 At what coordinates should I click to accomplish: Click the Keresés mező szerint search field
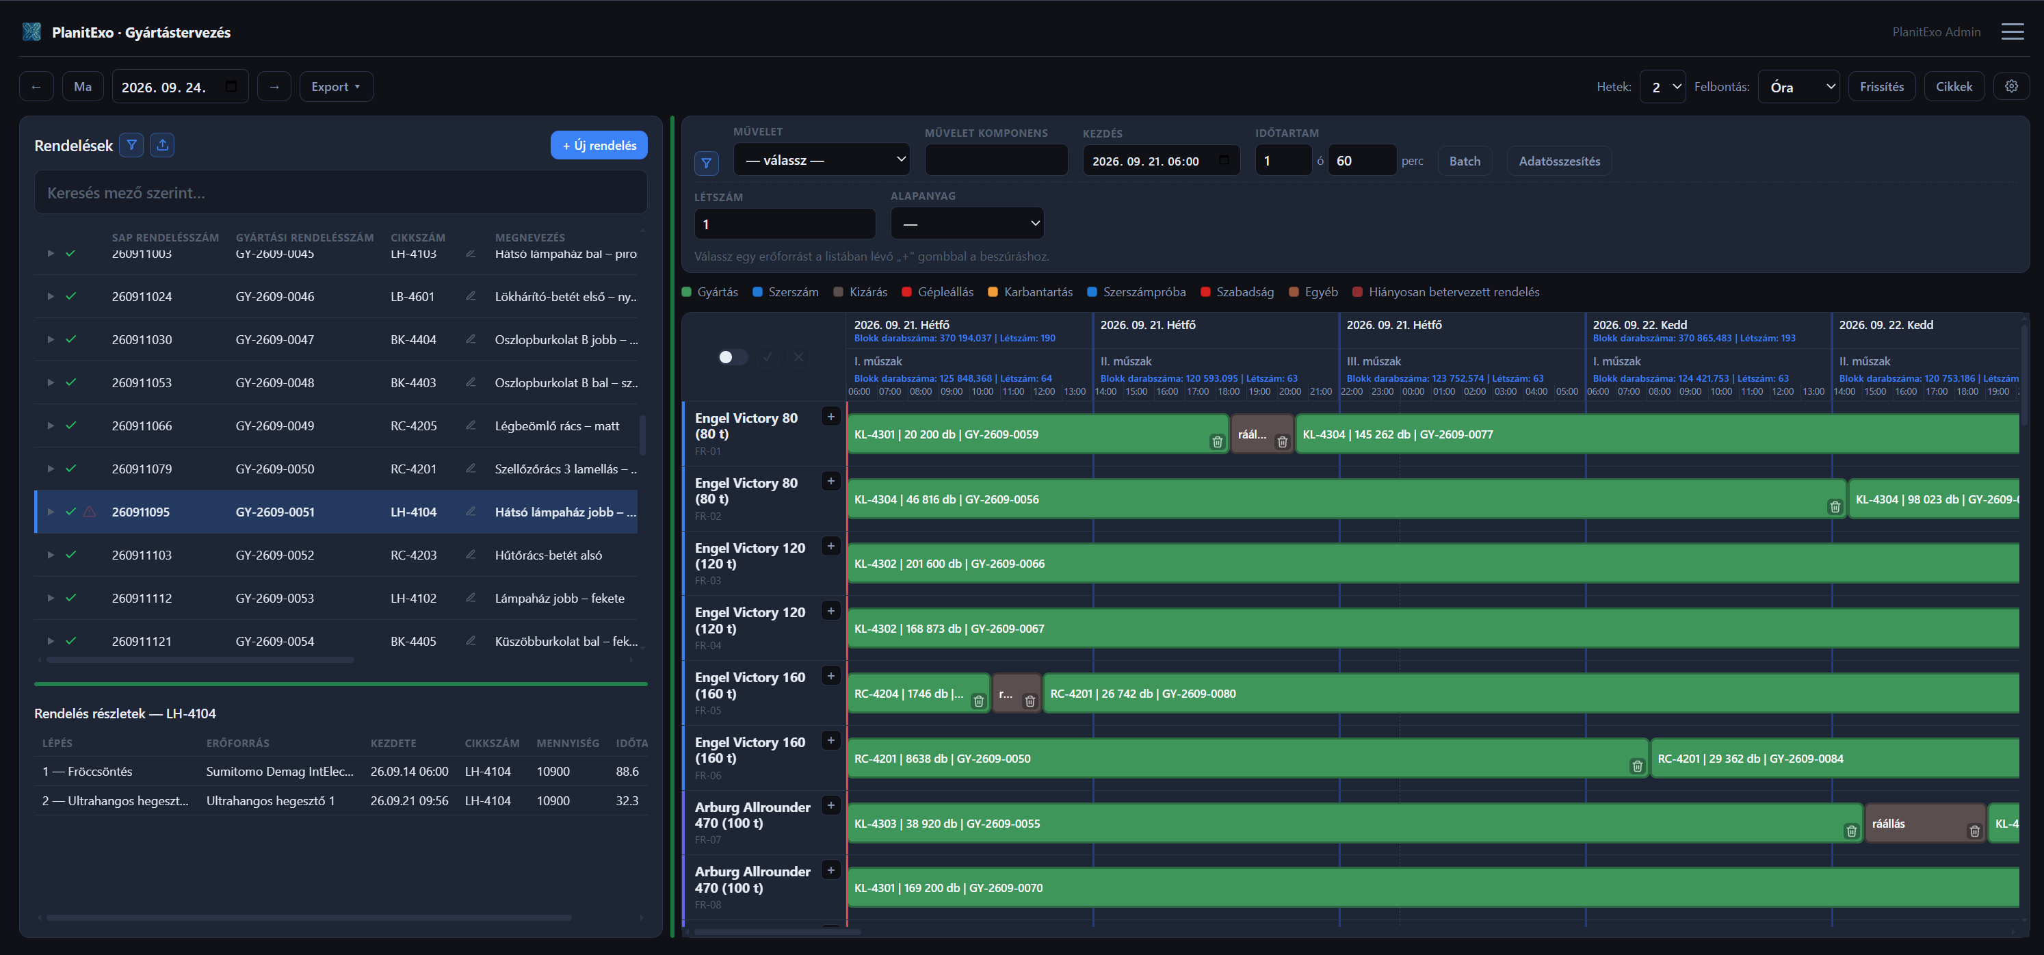click(341, 193)
